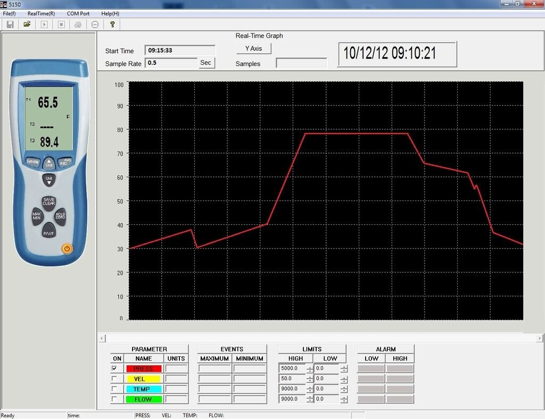The image size is (545, 419).
Task: Enable the TEMP parameter checkbox
Action: point(115,389)
